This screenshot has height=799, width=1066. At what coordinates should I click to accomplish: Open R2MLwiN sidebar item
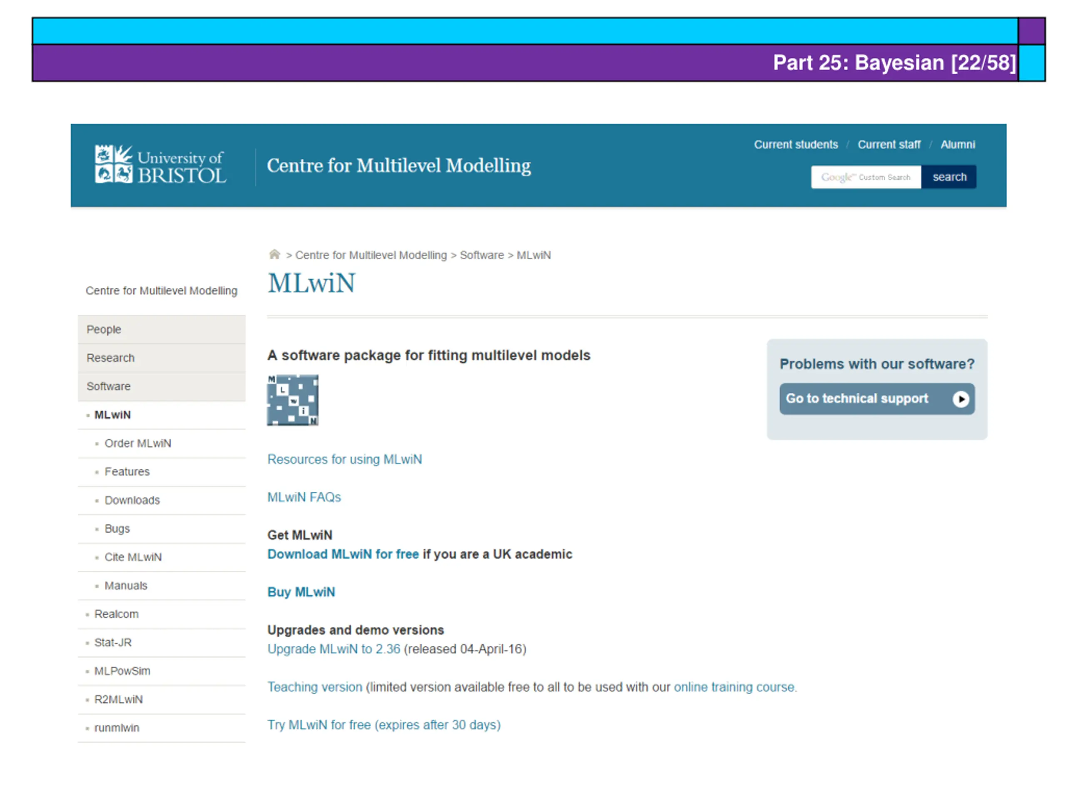(162, 699)
